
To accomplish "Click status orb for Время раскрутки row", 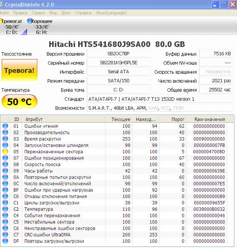I will click(5, 139).
